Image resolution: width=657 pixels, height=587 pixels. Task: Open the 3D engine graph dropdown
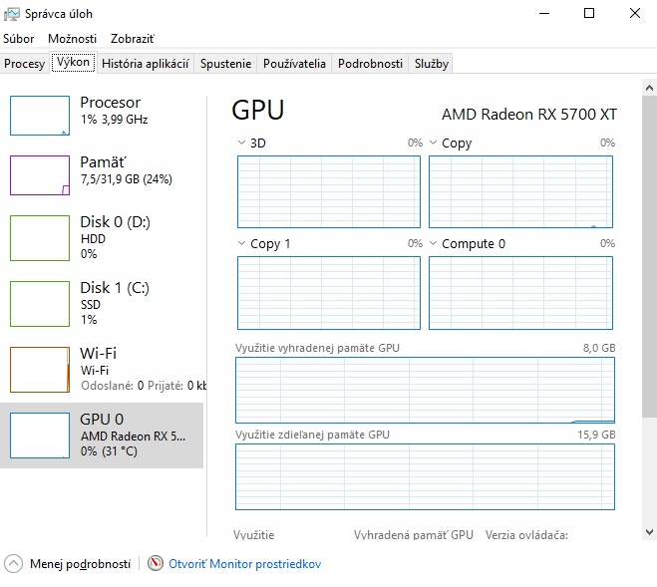coord(241,143)
